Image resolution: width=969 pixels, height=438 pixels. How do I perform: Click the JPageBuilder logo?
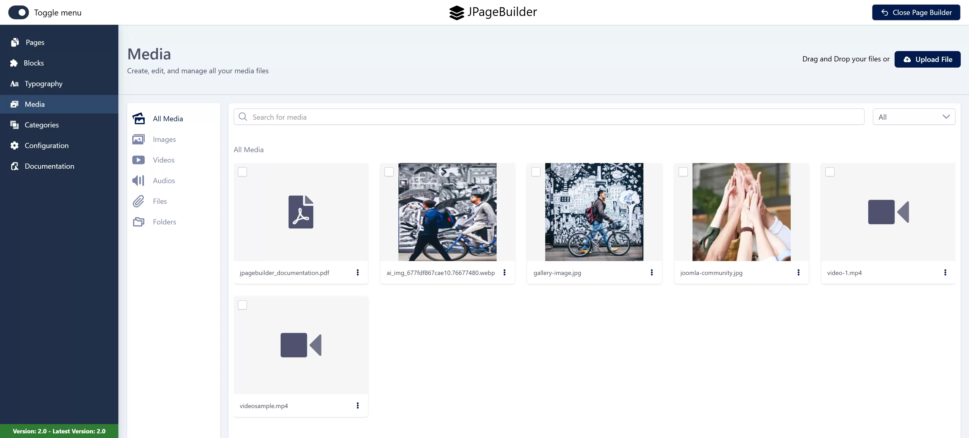coord(493,12)
